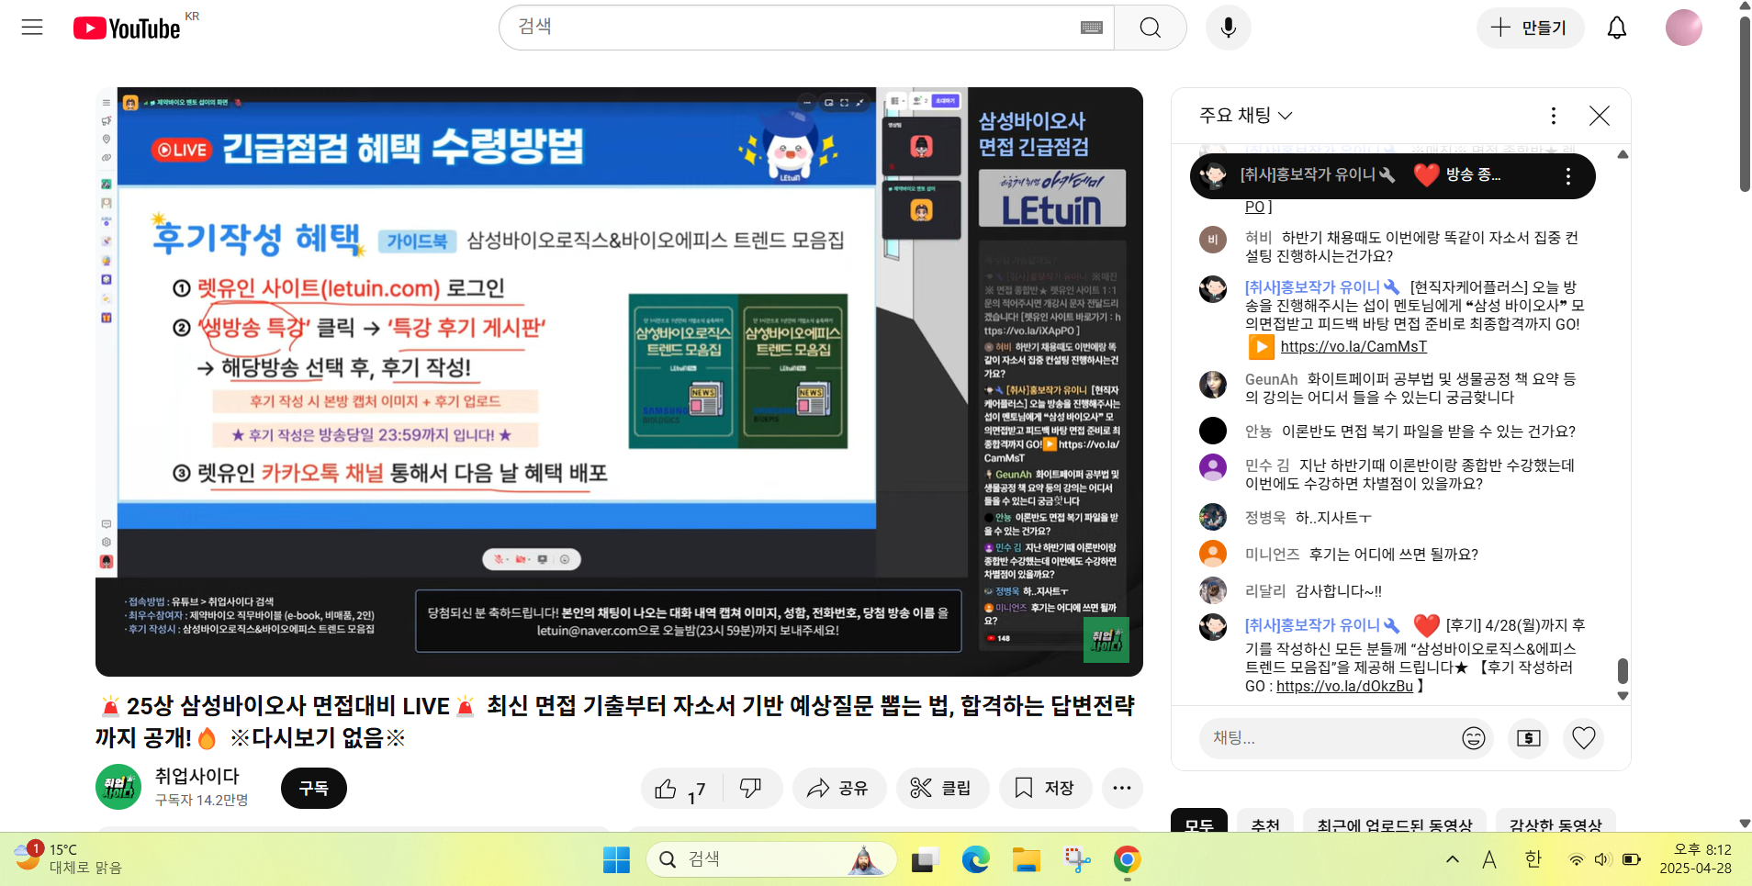Click the 채팅 message input field

click(x=1327, y=738)
